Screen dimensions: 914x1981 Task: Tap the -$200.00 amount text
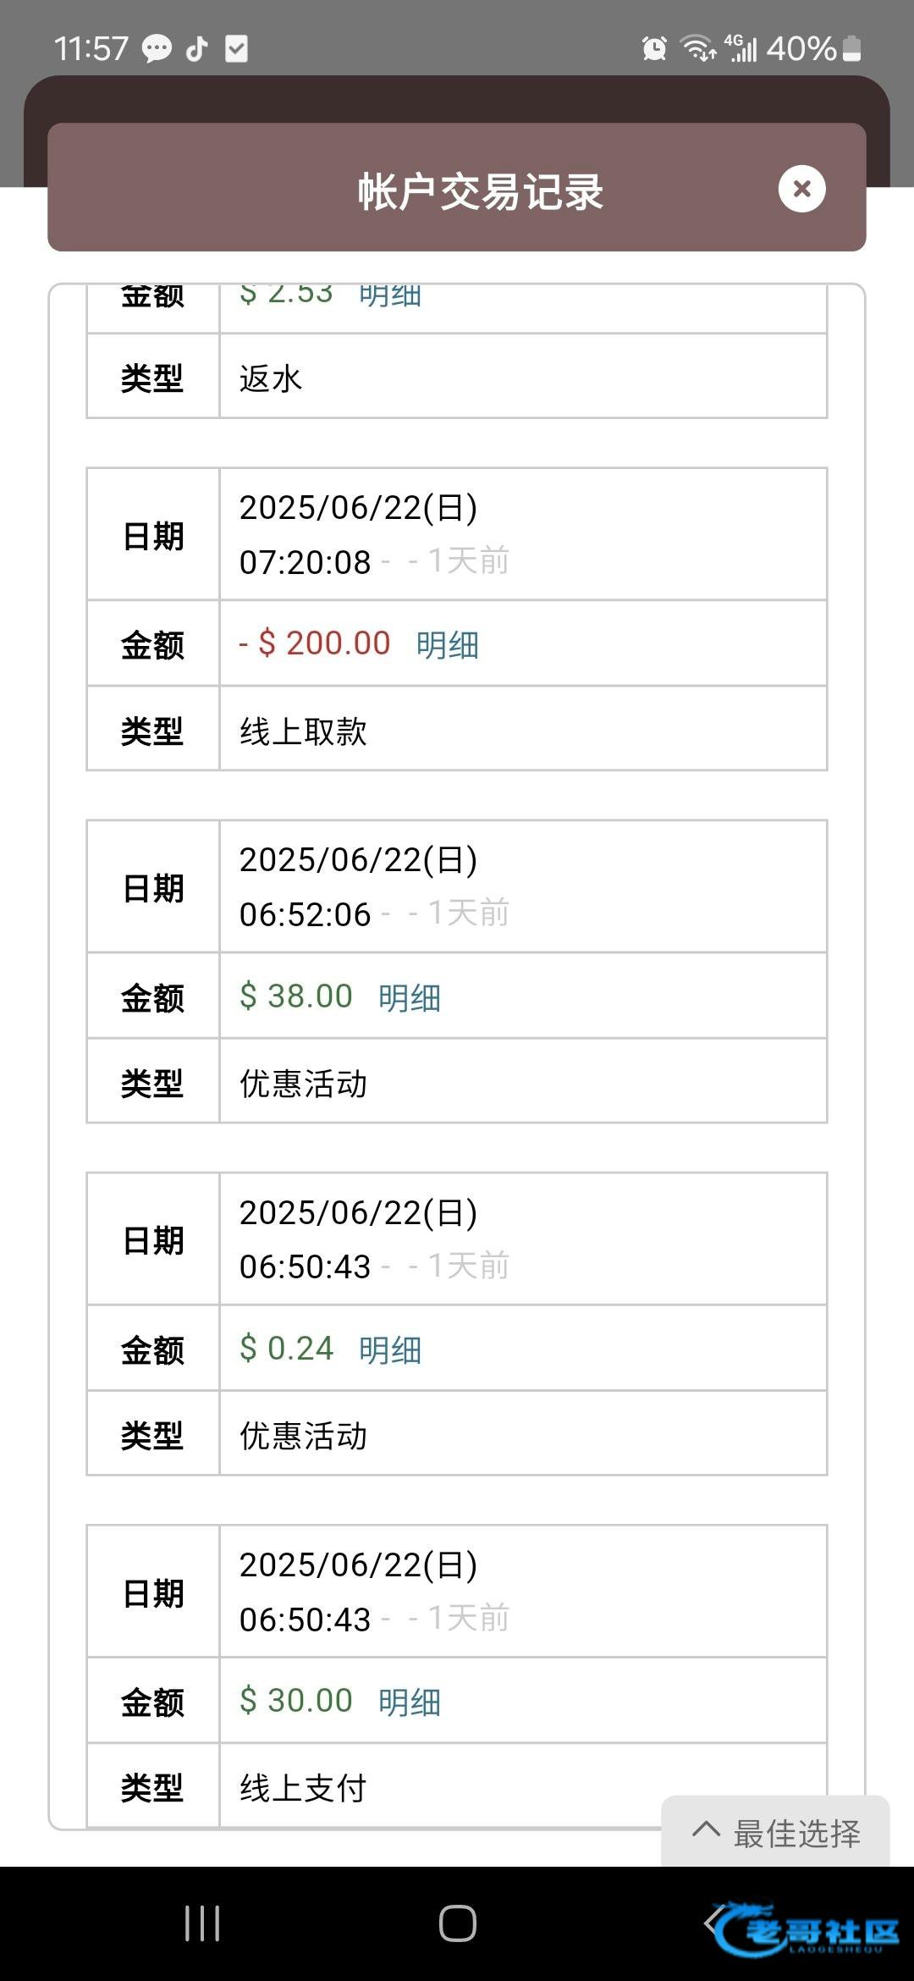315,643
